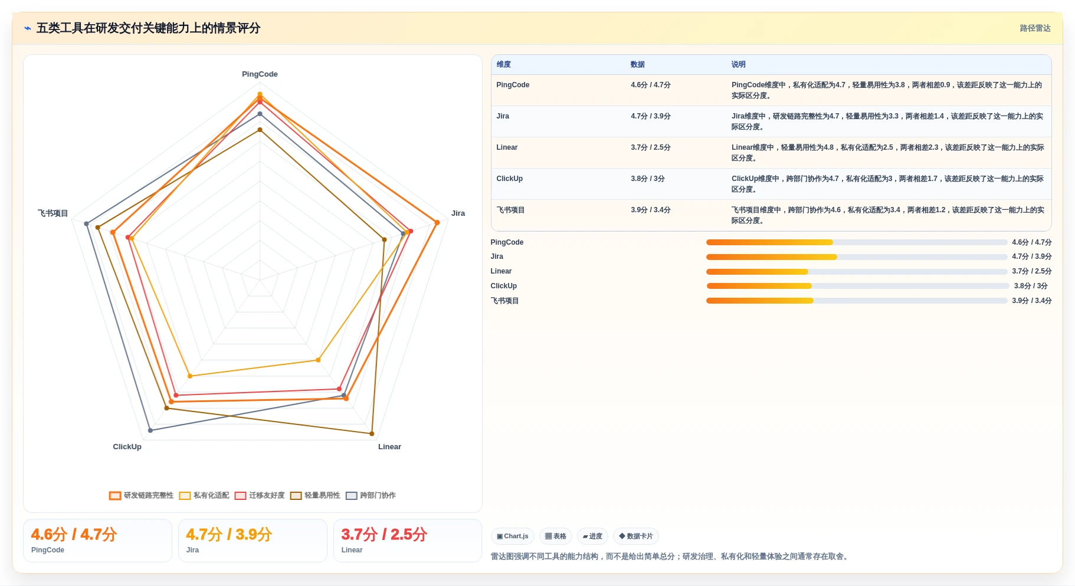Toggle 迁移友好度 legend series
The image size is (1075, 586).
click(x=260, y=495)
